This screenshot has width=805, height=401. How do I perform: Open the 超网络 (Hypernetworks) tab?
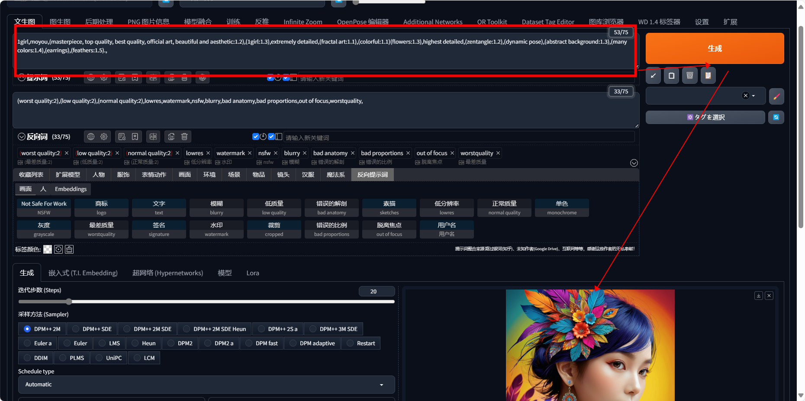tap(167, 273)
